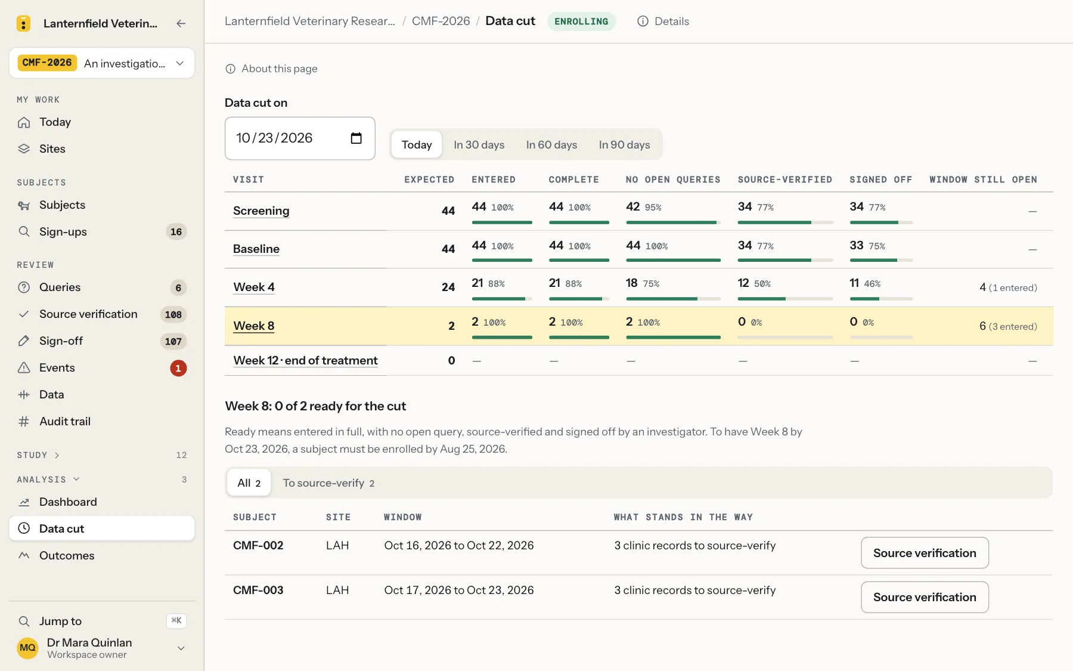Select the Today date preset
The height and width of the screenshot is (671, 1073).
click(417, 145)
